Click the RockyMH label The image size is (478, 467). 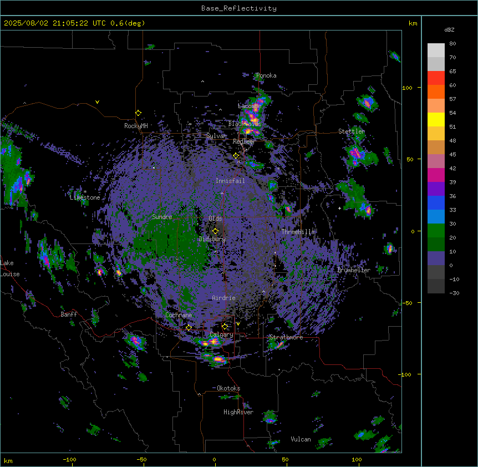(136, 126)
